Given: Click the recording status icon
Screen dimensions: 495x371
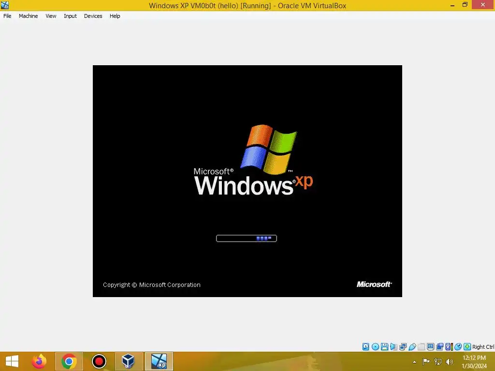Looking at the screenshot, I should coord(439,347).
